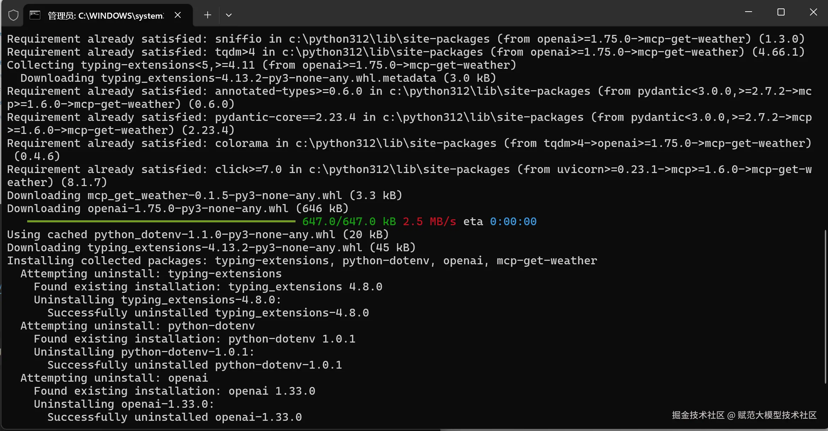
Task: Select the 管理员 C:\WINDOWS\system32 tab
Action: coord(106,16)
